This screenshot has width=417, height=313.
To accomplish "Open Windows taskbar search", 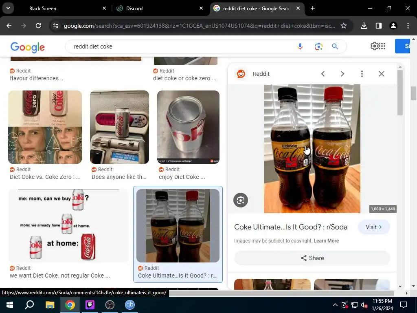I will click(x=29, y=305).
